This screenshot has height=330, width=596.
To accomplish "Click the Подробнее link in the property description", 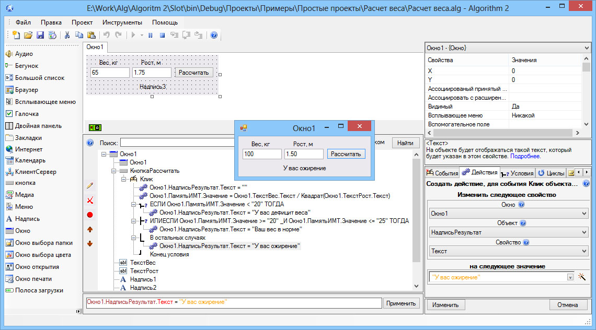I will coord(525,156).
